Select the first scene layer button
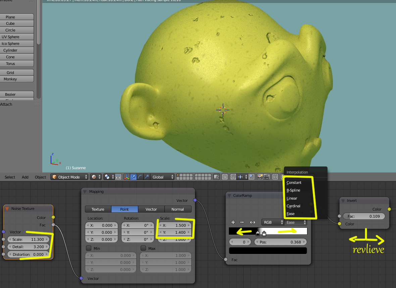Screen dimensions: 396x288 (x=178, y=175)
